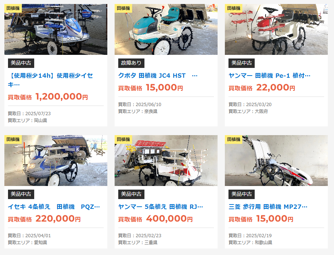The height and width of the screenshot is (255, 334).
Task: Select the 田植機 category tag on Kubota card
Action: point(123,8)
